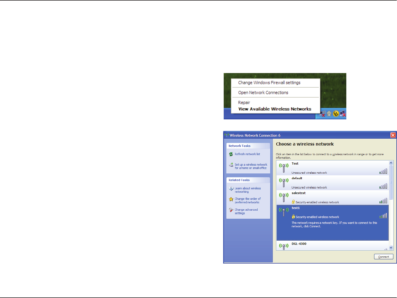Click the yellow circular tray icon

(336, 114)
